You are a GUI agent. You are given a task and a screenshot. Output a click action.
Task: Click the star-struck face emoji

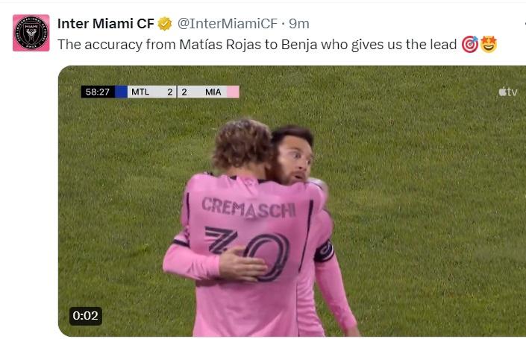tap(489, 45)
